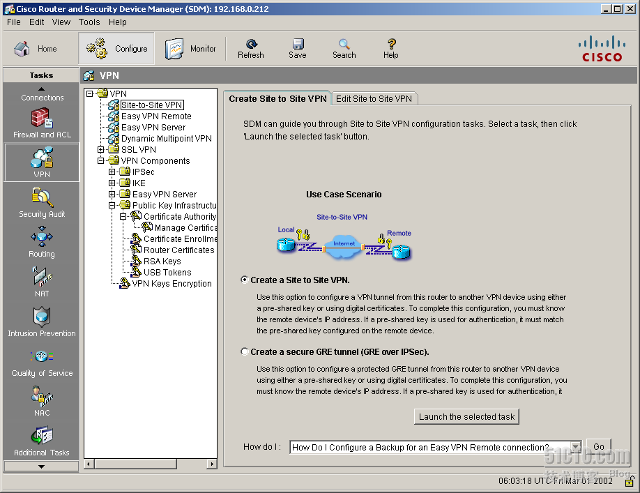Click the Search toolbar icon

tap(344, 49)
